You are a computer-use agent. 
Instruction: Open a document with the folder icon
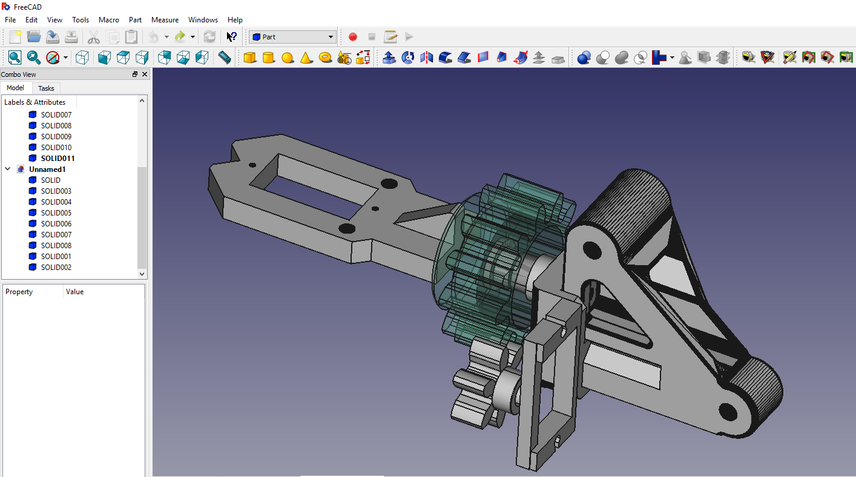[x=34, y=37]
